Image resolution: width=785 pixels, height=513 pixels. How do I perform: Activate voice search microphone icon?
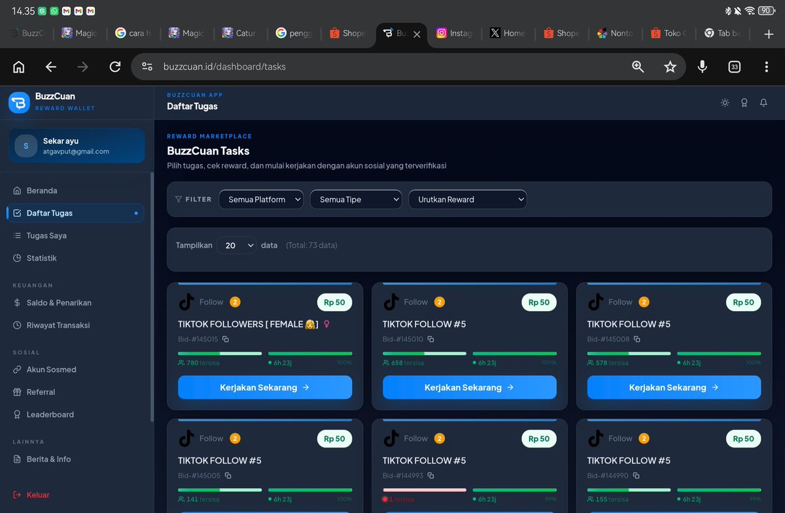[x=702, y=67]
